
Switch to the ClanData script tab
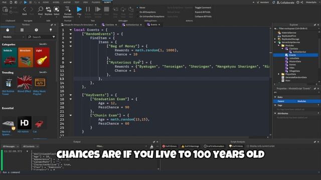tap(109, 24)
